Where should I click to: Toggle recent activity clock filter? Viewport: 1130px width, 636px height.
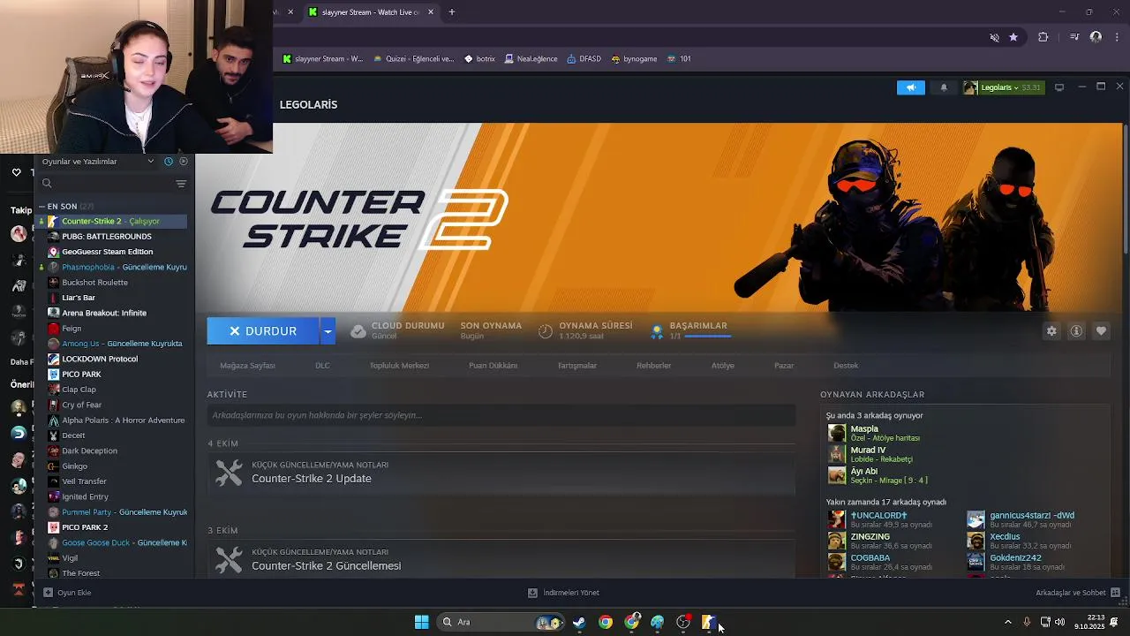click(x=169, y=162)
